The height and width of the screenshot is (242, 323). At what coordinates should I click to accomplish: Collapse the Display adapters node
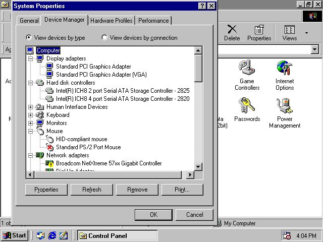point(31,58)
